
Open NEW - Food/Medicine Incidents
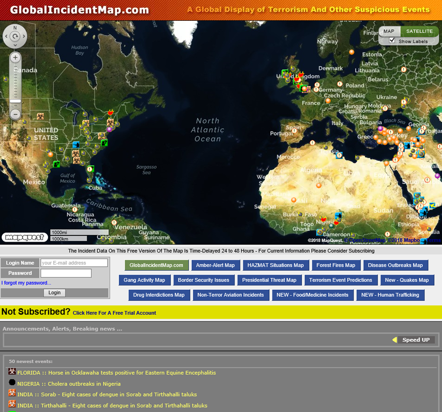click(x=312, y=295)
